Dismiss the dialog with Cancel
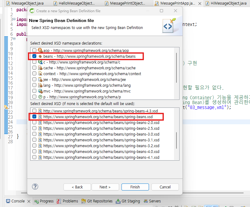250x207 pixels. click(x=165, y=187)
